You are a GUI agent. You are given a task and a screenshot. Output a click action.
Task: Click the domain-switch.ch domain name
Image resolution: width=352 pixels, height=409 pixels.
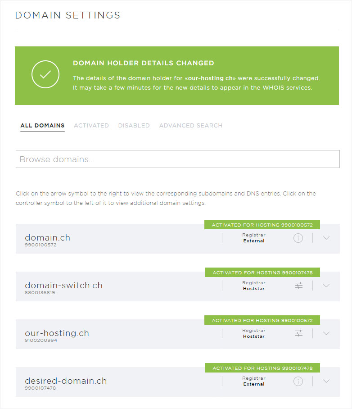coord(63,285)
